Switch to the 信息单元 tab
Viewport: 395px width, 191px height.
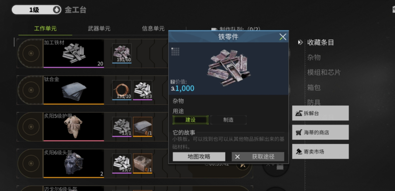click(x=153, y=29)
